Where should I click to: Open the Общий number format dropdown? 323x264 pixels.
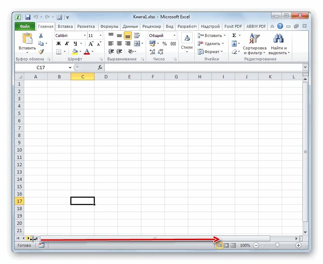click(174, 36)
